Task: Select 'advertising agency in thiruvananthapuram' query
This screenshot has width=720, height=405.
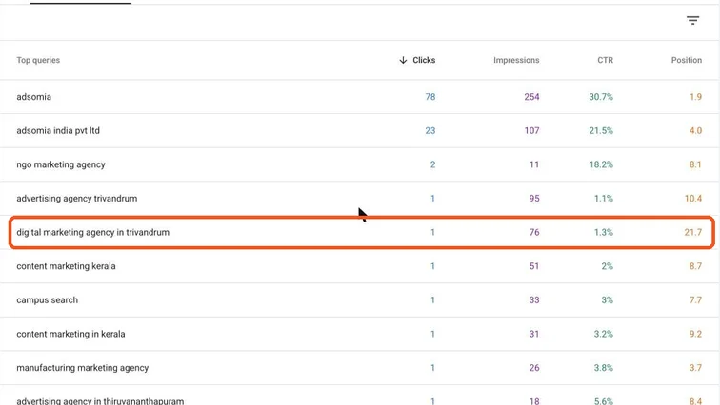Action: click(100, 401)
